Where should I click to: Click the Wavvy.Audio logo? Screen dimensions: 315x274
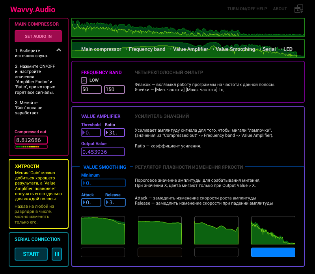(33, 9)
